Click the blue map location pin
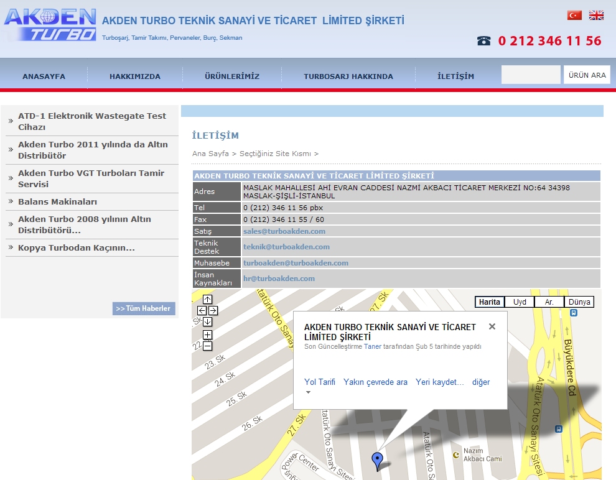Image resolution: width=616 pixels, height=480 pixels. 377,461
